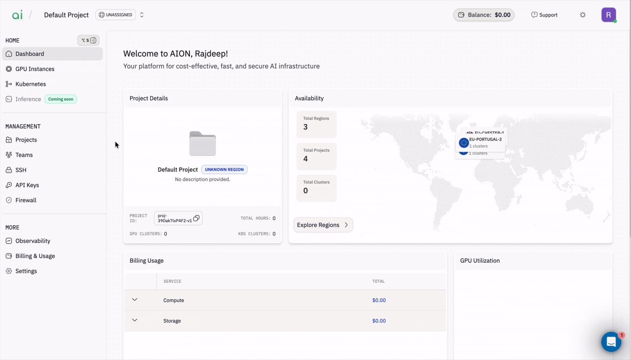
Task: Open the project switcher up-down chevrons
Action: [x=142, y=15]
